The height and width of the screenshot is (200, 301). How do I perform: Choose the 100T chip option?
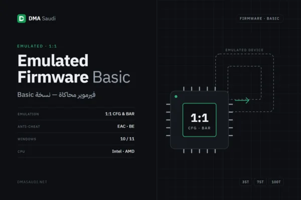click(x=276, y=182)
